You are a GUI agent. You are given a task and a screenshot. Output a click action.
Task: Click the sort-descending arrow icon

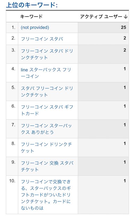(126, 17)
